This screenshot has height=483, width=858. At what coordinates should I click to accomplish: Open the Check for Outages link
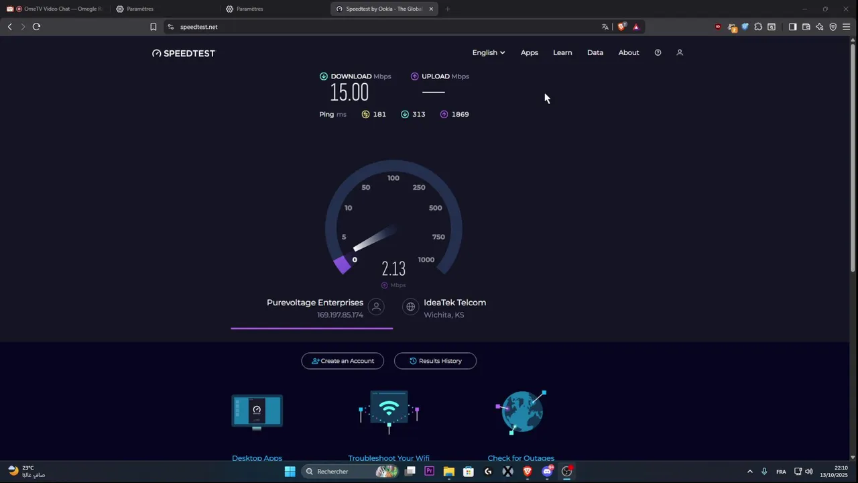click(x=521, y=458)
